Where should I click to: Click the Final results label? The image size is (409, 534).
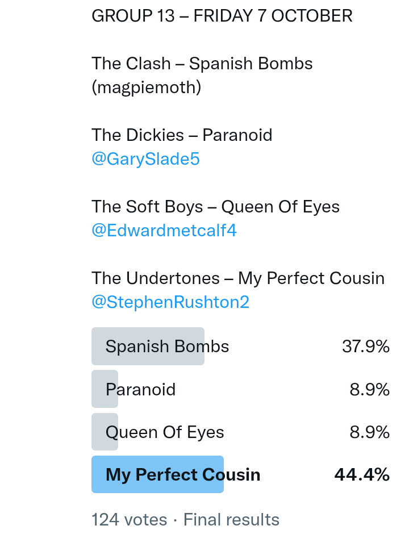click(231, 519)
